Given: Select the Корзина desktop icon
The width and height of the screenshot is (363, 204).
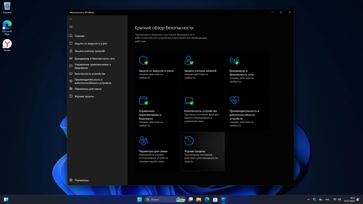Looking at the screenshot, I should pos(7,8).
